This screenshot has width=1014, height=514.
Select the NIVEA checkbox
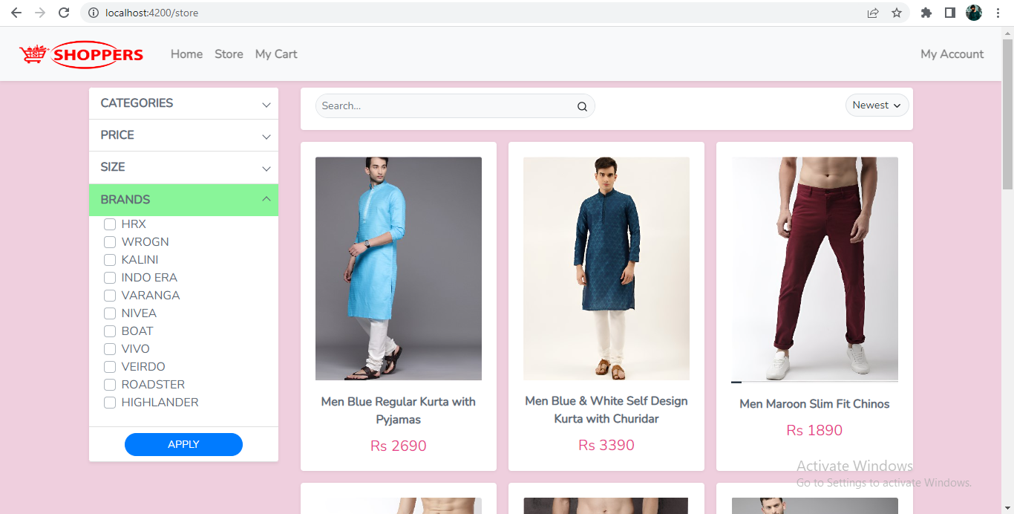pos(109,313)
